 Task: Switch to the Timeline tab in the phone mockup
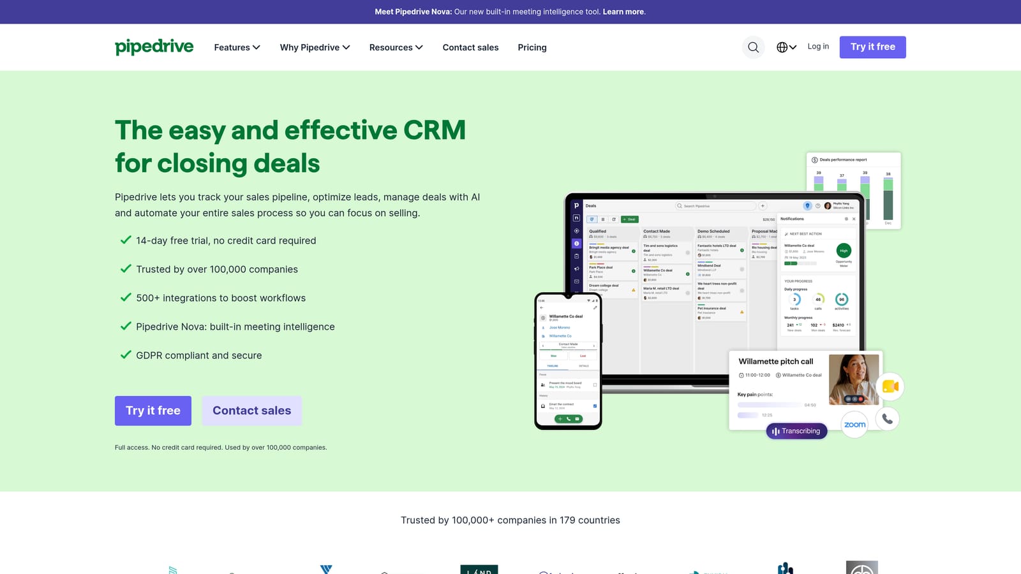pos(553,366)
